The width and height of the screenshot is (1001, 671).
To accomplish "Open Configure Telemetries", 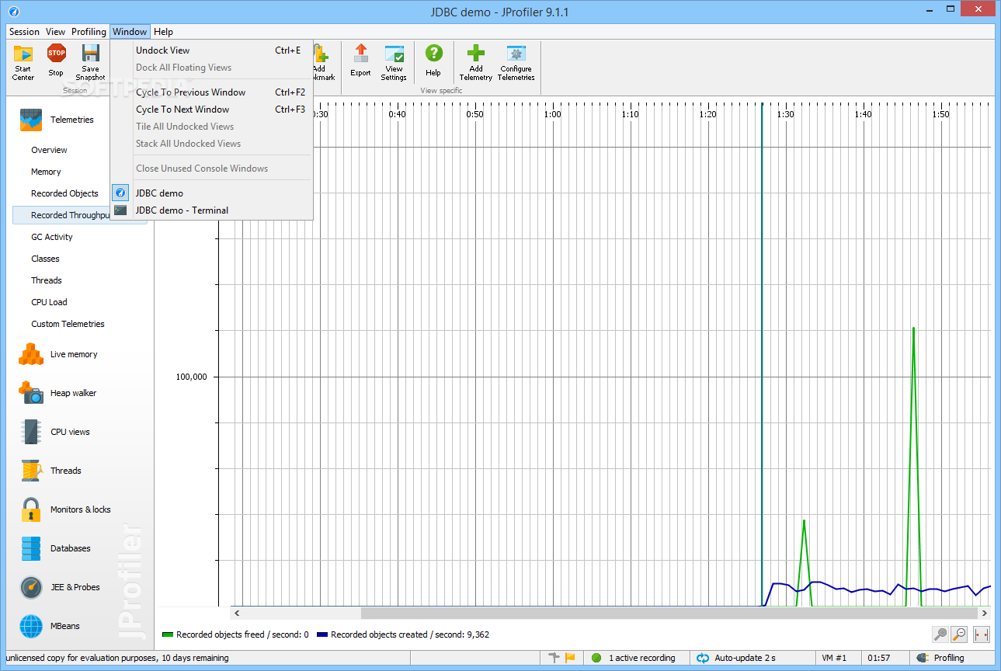I will 516,62.
